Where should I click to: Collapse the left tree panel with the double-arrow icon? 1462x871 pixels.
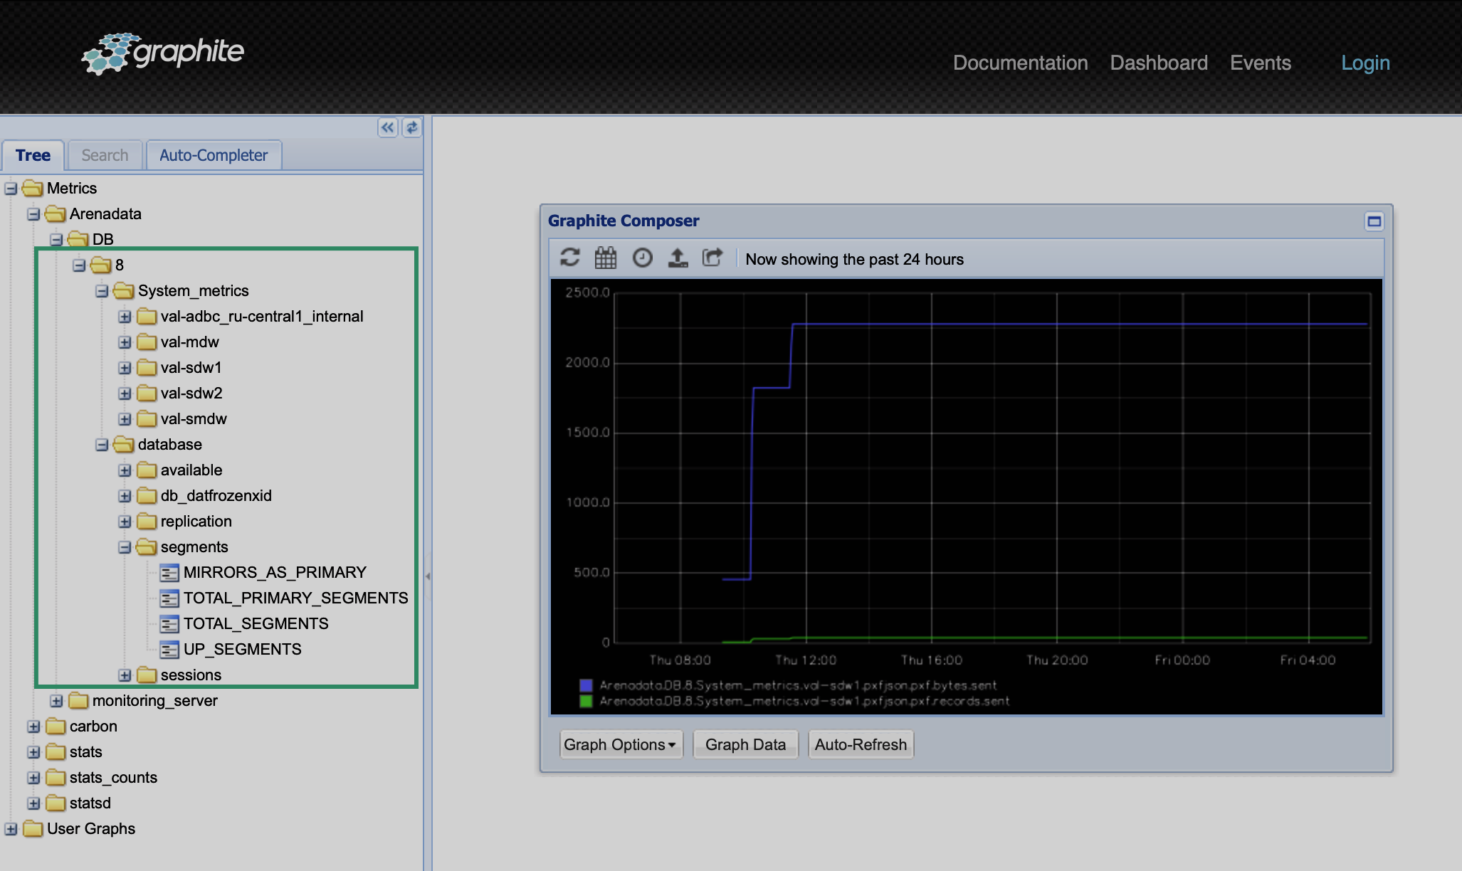pos(387,127)
